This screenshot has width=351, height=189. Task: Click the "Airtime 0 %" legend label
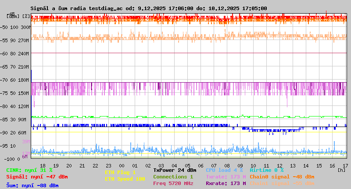point(267,170)
